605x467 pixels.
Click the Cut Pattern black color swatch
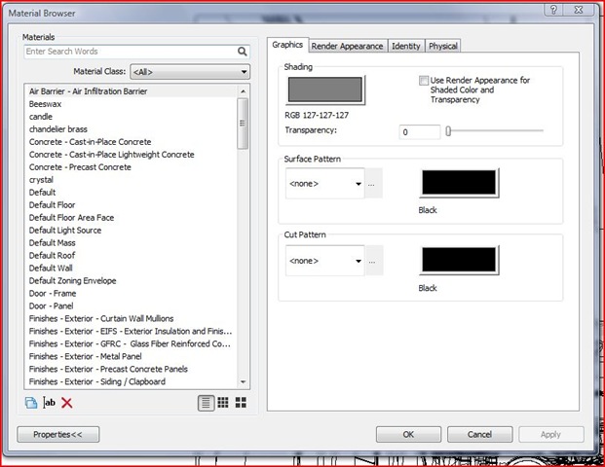459,260
